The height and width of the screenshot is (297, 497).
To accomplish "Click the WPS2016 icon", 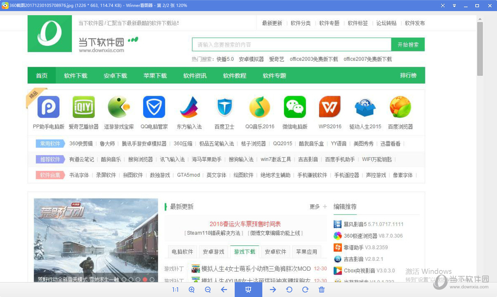I will (x=330, y=107).
